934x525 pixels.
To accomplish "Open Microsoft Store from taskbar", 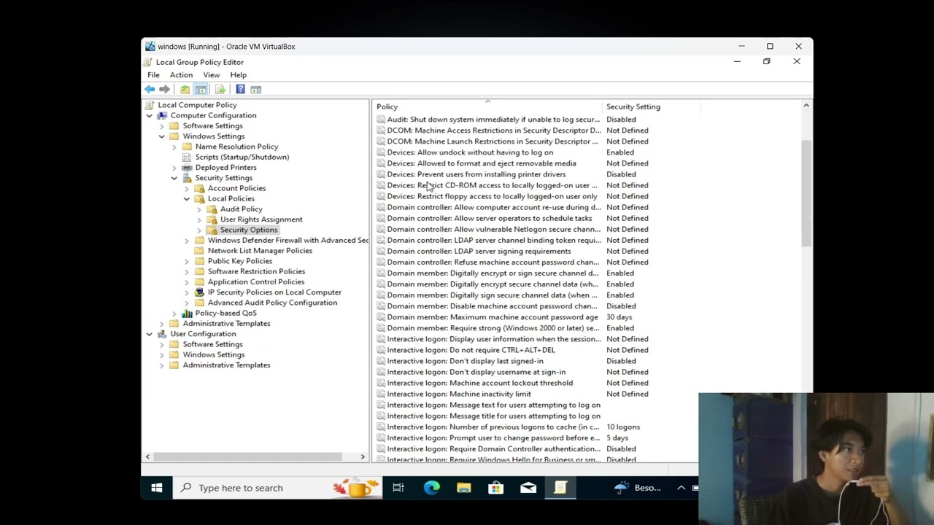I will [x=496, y=488].
